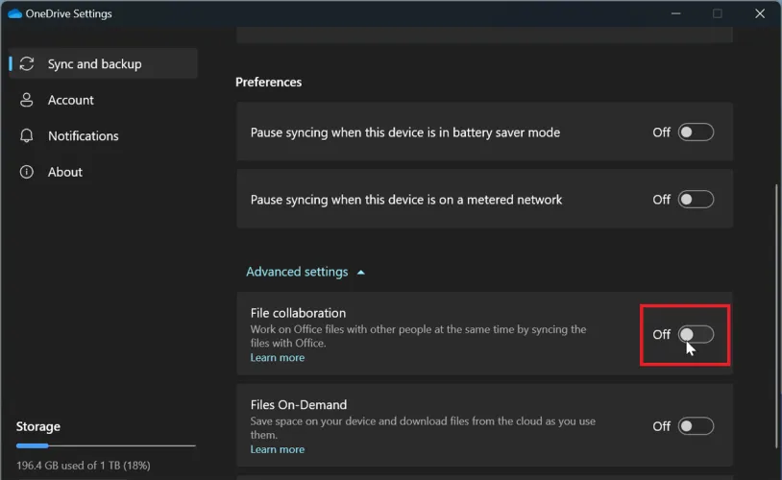This screenshot has height=480, width=782.
Task: Enable the Files On-Demand toggle
Action: [696, 426]
